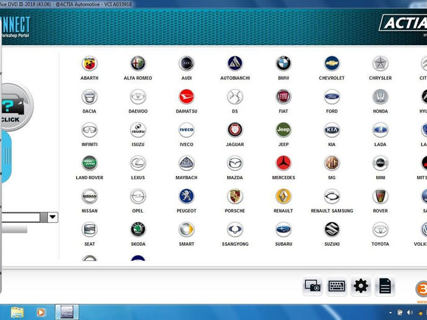Select the Abarth brand icon
The width and height of the screenshot is (427, 320).
[x=89, y=64]
